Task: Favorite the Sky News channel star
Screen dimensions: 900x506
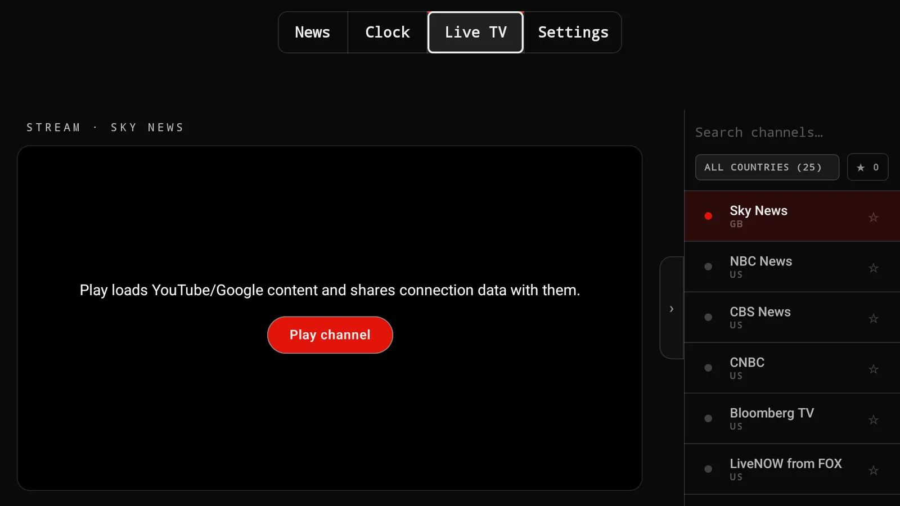Action: click(873, 217)
